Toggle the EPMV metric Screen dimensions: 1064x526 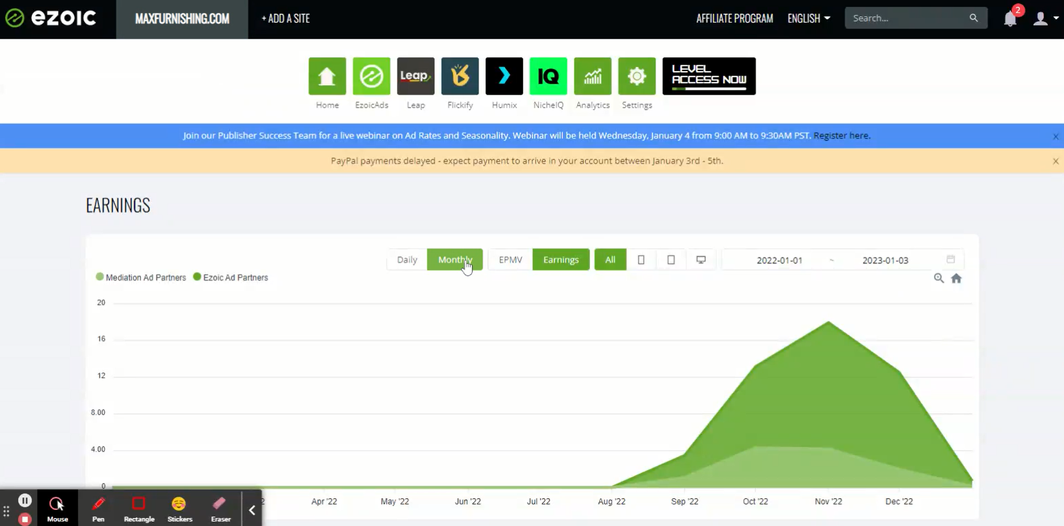pyautogui.click(x=510, y=260)
